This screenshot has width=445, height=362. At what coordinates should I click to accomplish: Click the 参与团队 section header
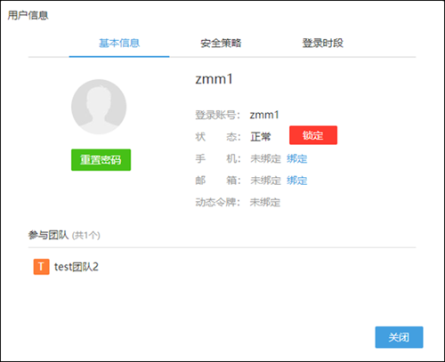48,235
